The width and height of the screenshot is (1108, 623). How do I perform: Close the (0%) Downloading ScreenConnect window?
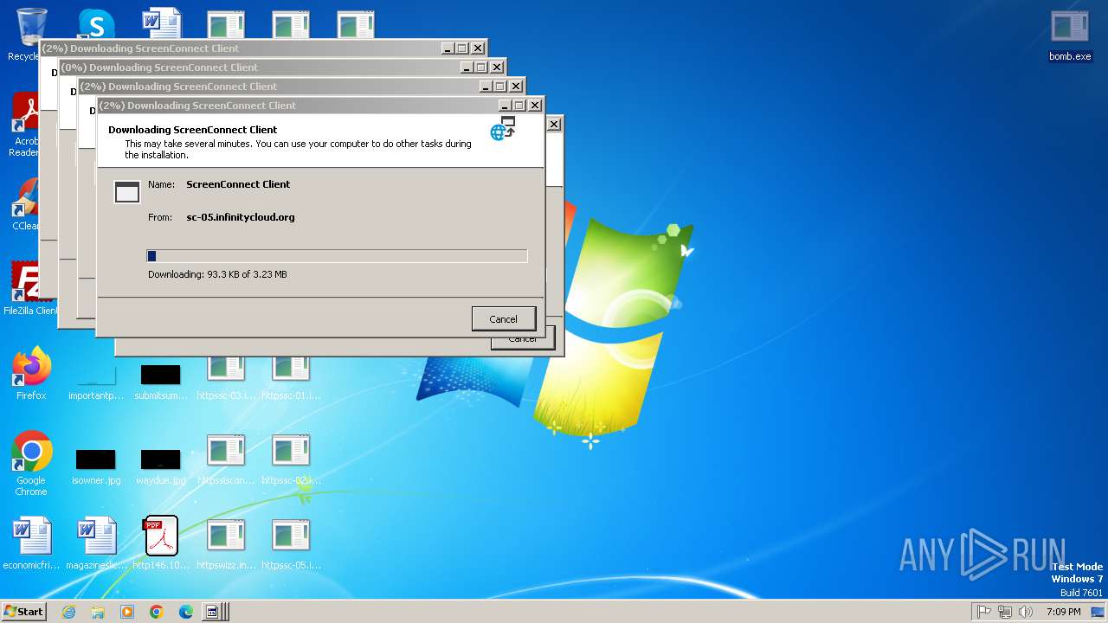(497, 67)
